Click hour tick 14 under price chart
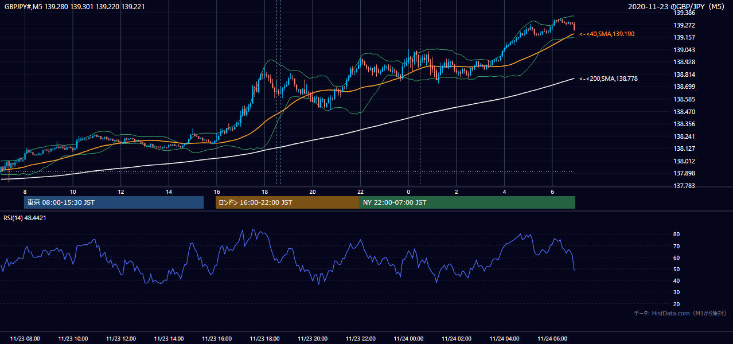Image resolution: width=733 pixels, height=344 pixels. pos(169,191)
